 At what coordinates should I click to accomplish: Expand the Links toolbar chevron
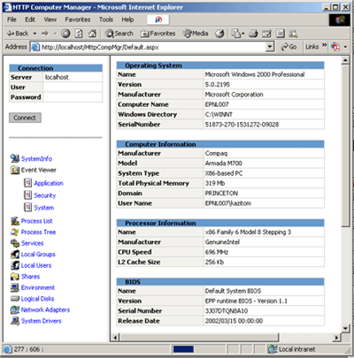(x=324, y=45)
